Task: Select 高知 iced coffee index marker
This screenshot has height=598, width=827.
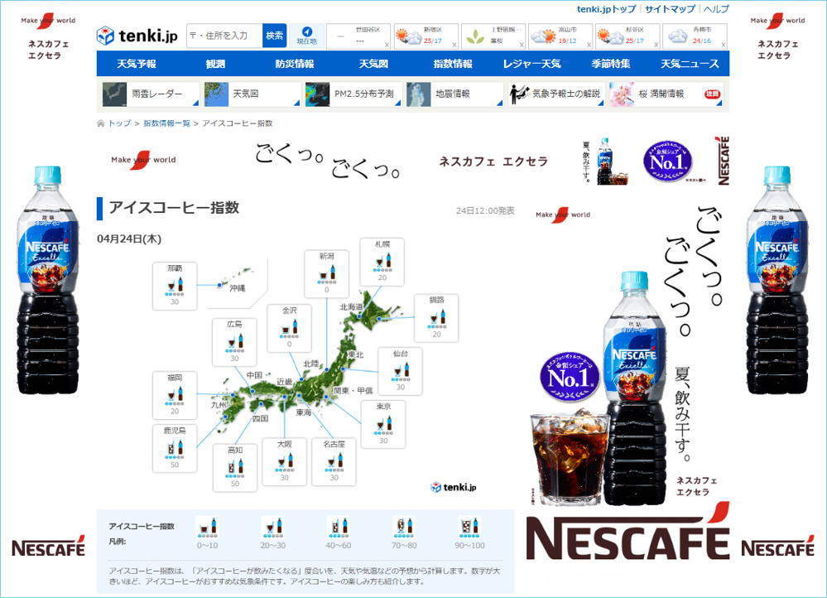Action: click(x=235, y=468)
